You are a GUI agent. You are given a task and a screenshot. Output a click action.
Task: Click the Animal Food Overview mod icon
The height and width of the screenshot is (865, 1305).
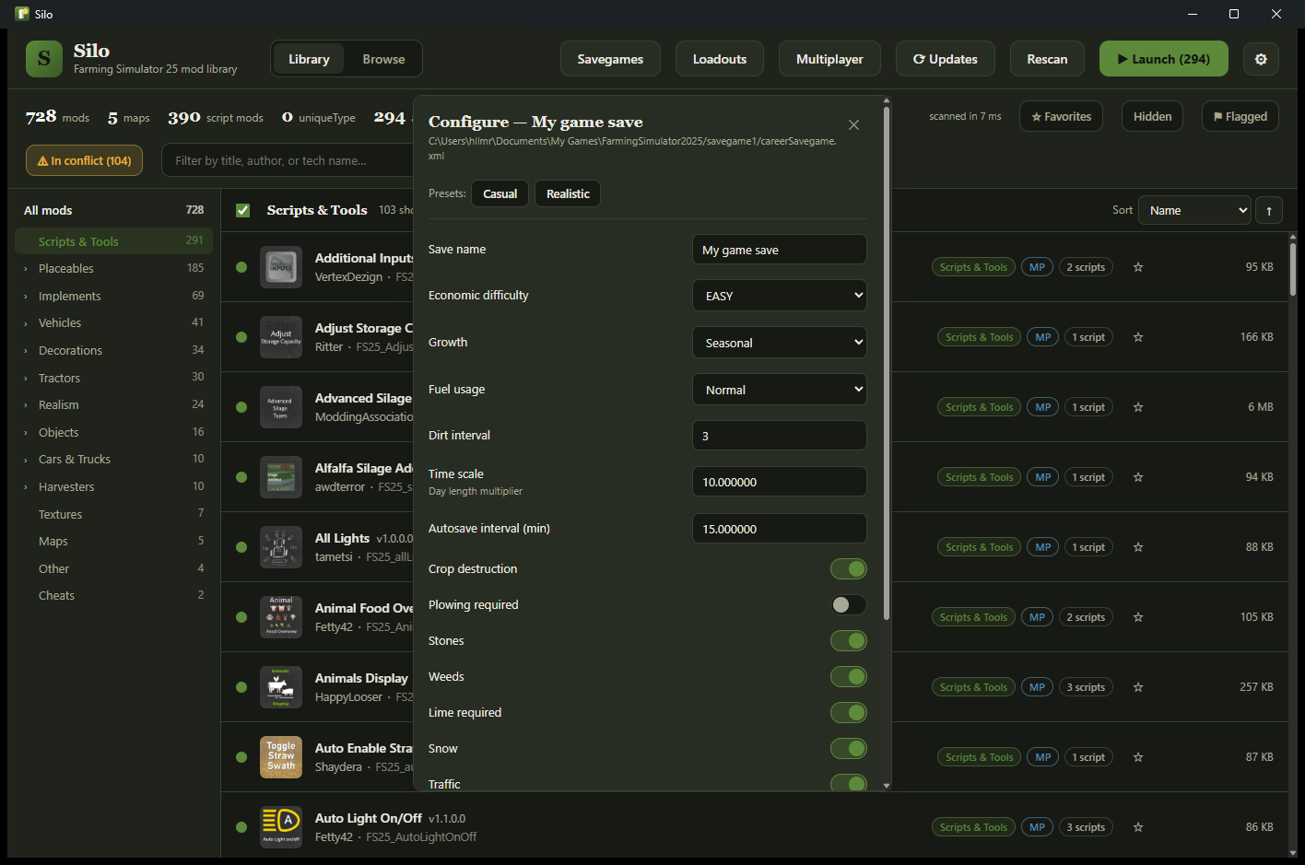point(281,617)
